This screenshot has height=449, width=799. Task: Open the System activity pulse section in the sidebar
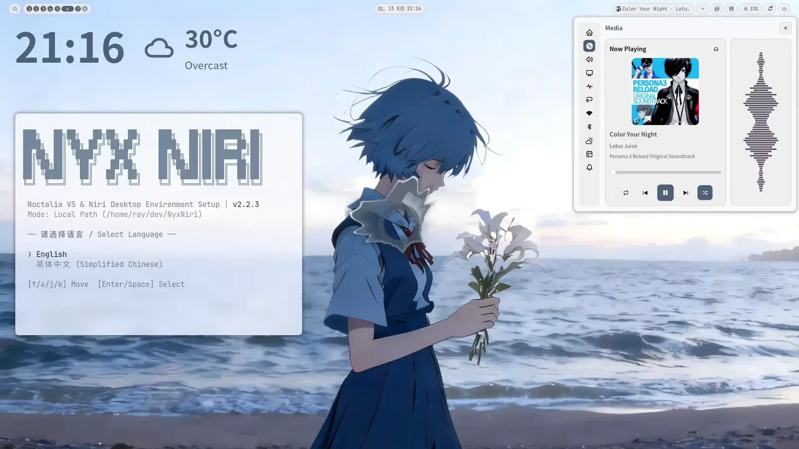coord(589,86)
